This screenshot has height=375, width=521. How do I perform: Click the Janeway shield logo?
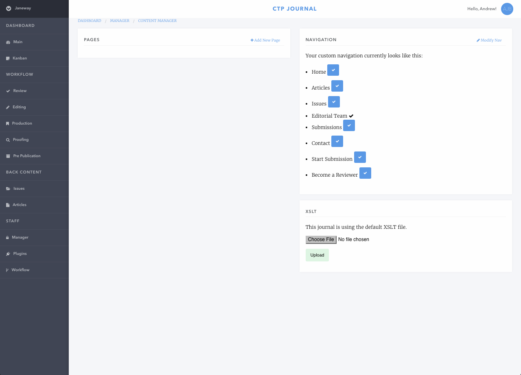click(8, 8)
